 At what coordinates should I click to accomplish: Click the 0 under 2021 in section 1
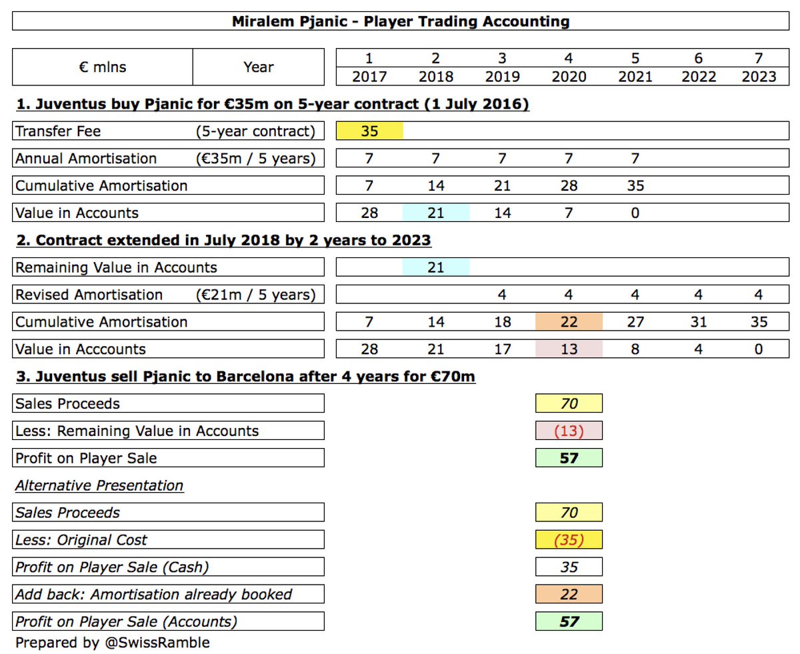click(x=635, y=213)
